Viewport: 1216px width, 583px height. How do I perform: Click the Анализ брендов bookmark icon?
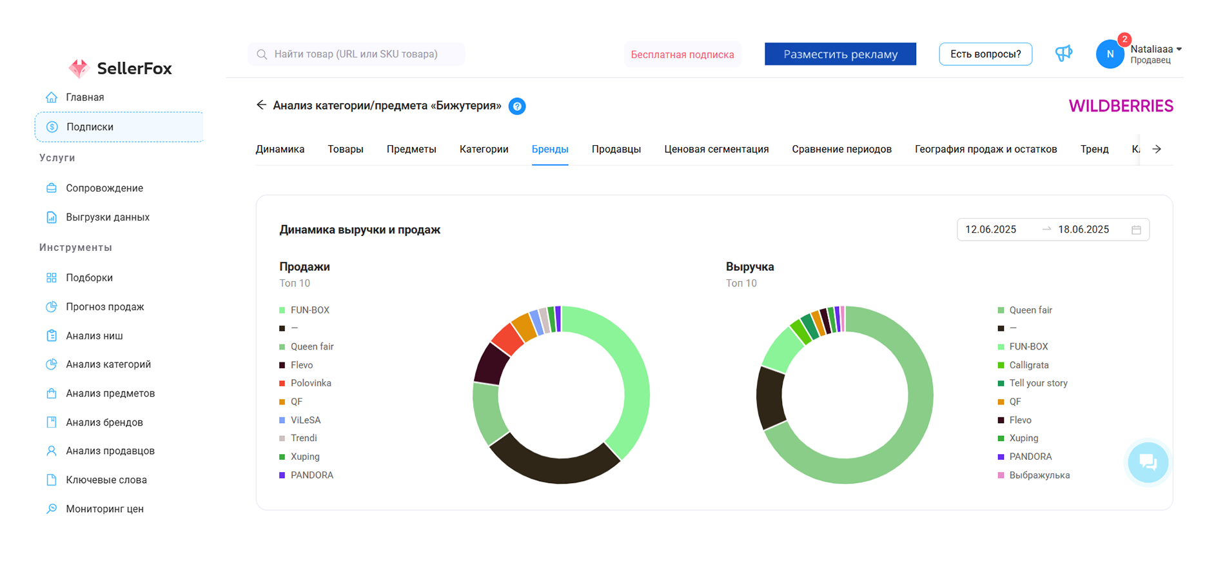(52, 422)
